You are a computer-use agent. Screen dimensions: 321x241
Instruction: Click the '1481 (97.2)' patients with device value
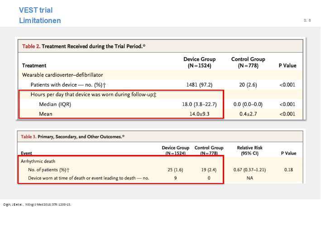[x=199, y=85]
